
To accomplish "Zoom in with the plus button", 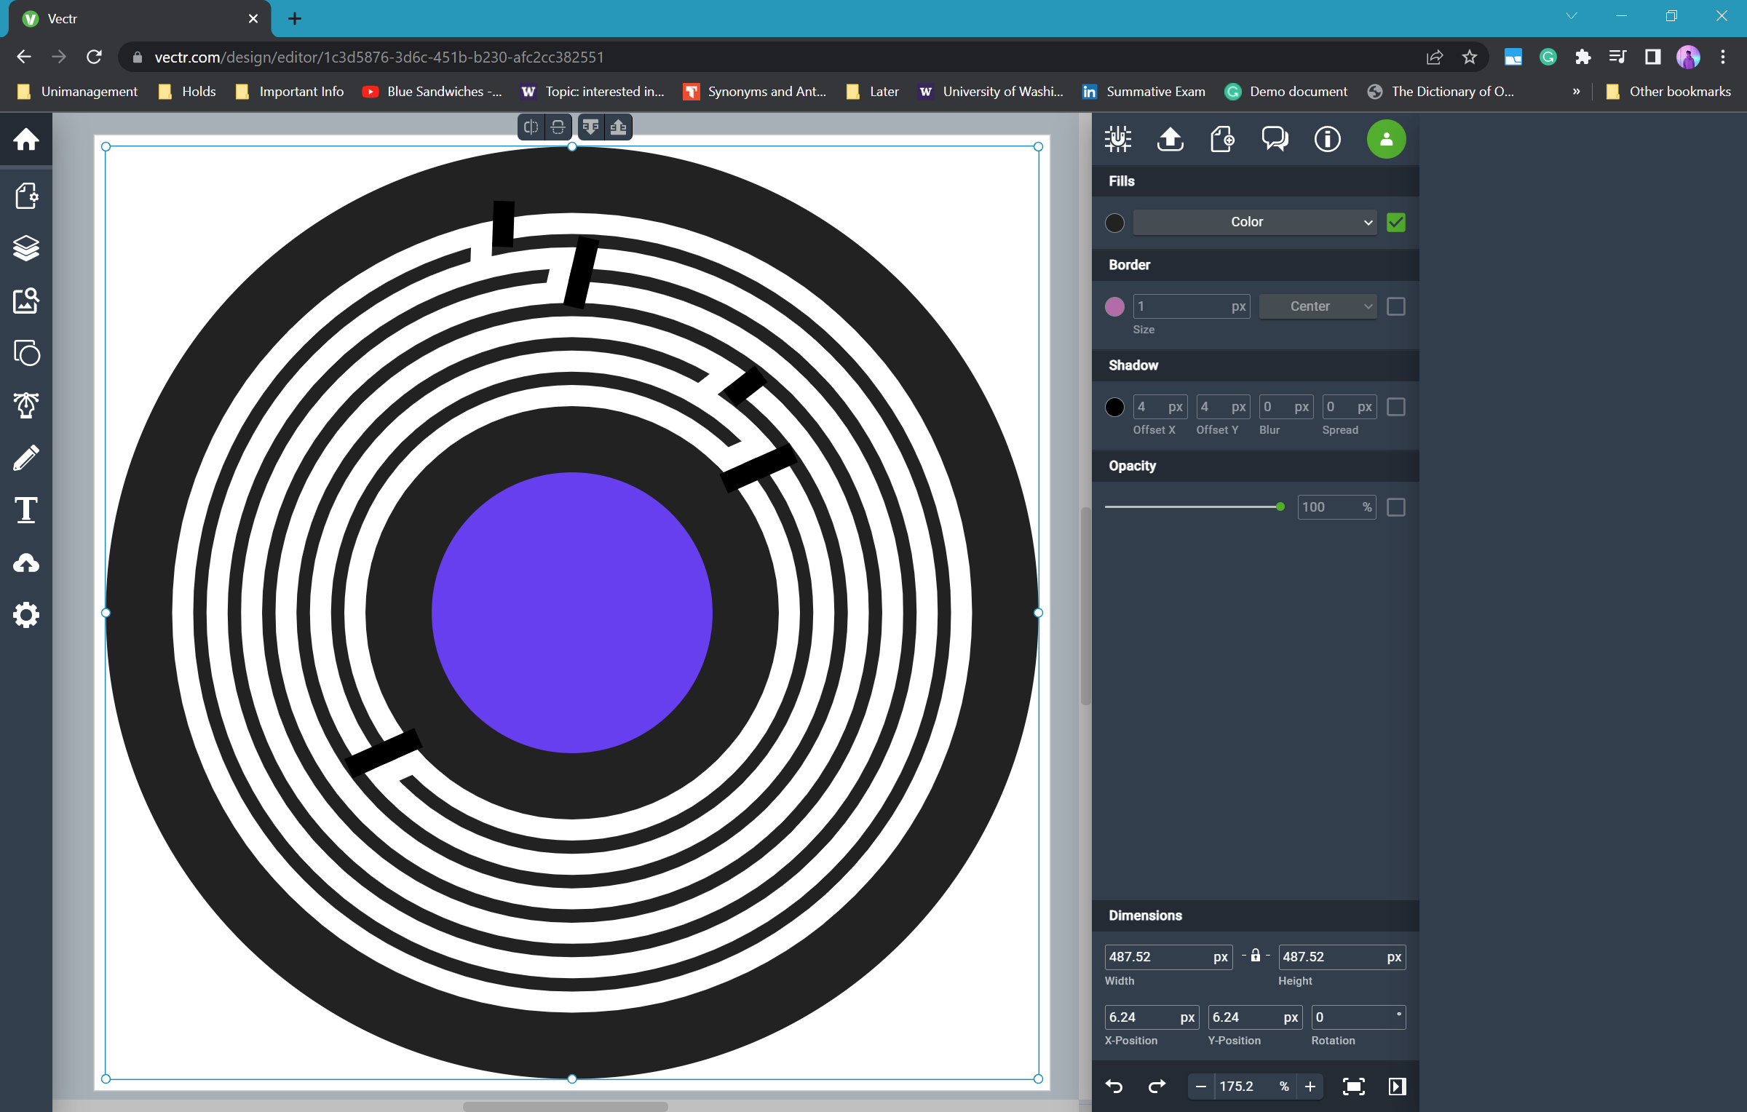I will tap(1310, 1087).
